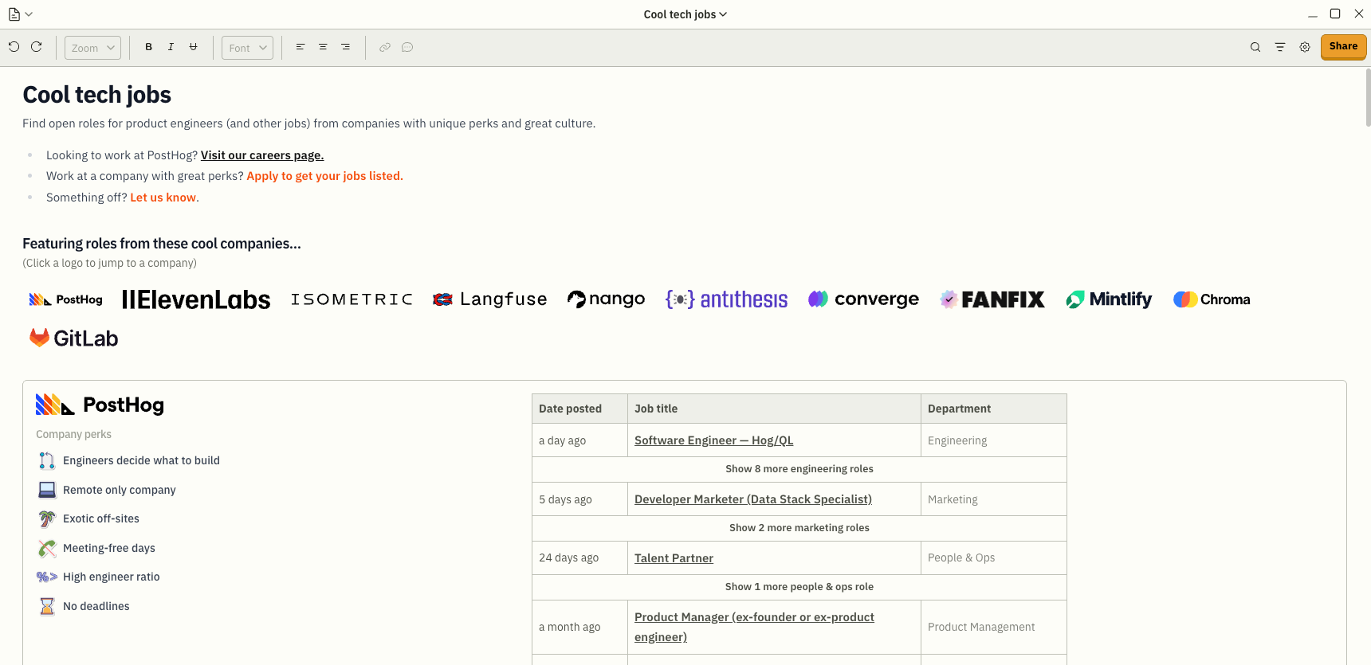This screenshot has width=1371, height=665.
Task: Open the Font dropdown
Action: pos(247,48)
